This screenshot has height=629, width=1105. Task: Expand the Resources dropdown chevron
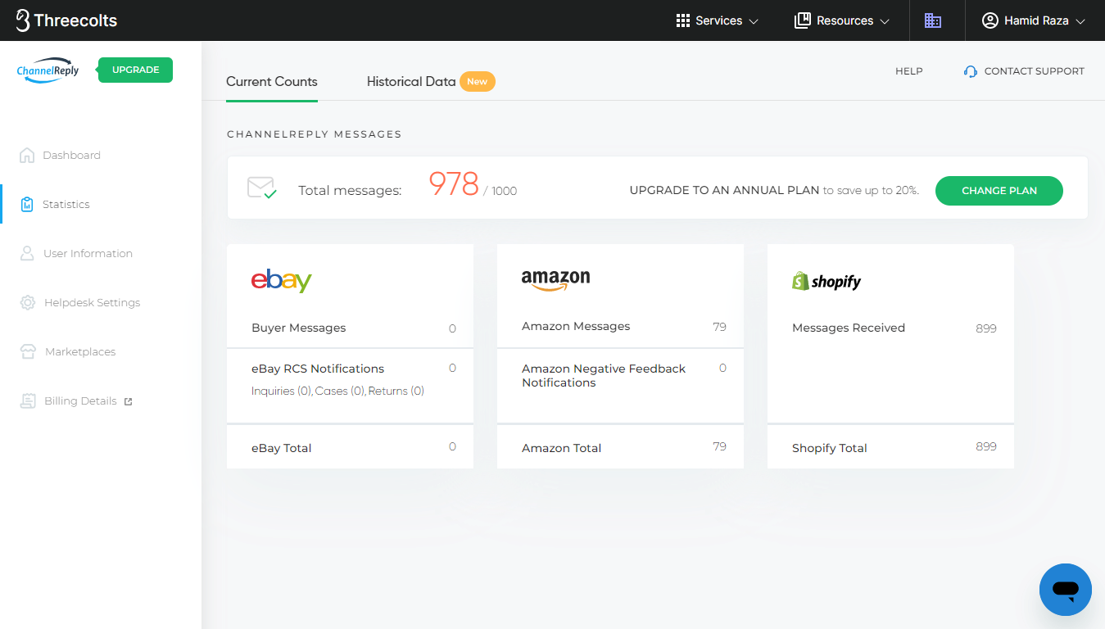pyautogui.click(x=885, y=21)
